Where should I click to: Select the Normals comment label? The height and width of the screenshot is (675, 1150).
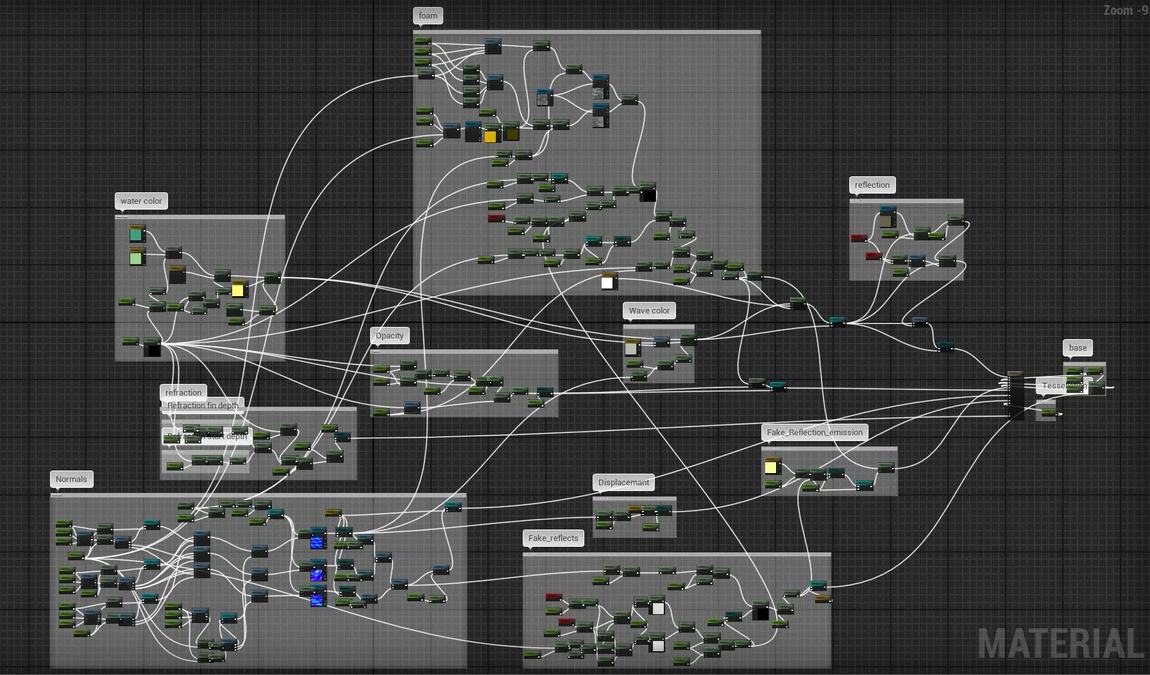coord(71,479)
